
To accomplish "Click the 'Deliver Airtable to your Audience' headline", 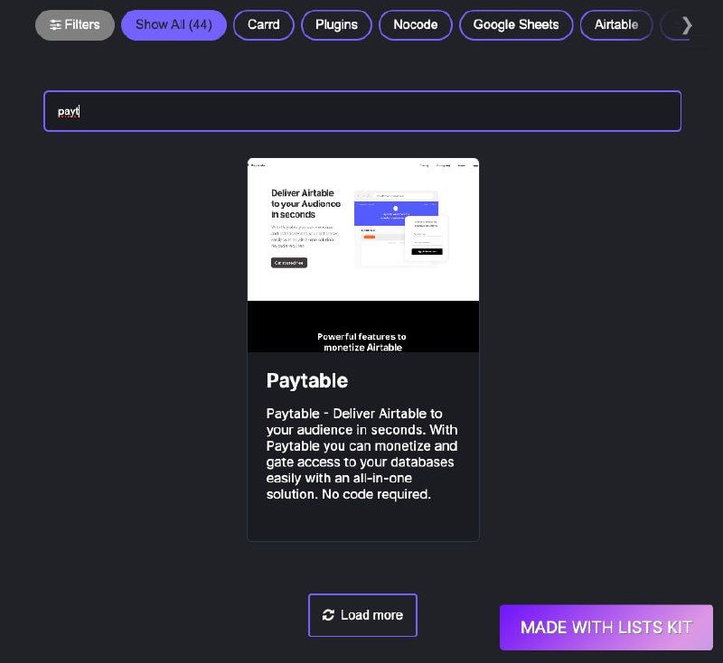I will (305, 203).
